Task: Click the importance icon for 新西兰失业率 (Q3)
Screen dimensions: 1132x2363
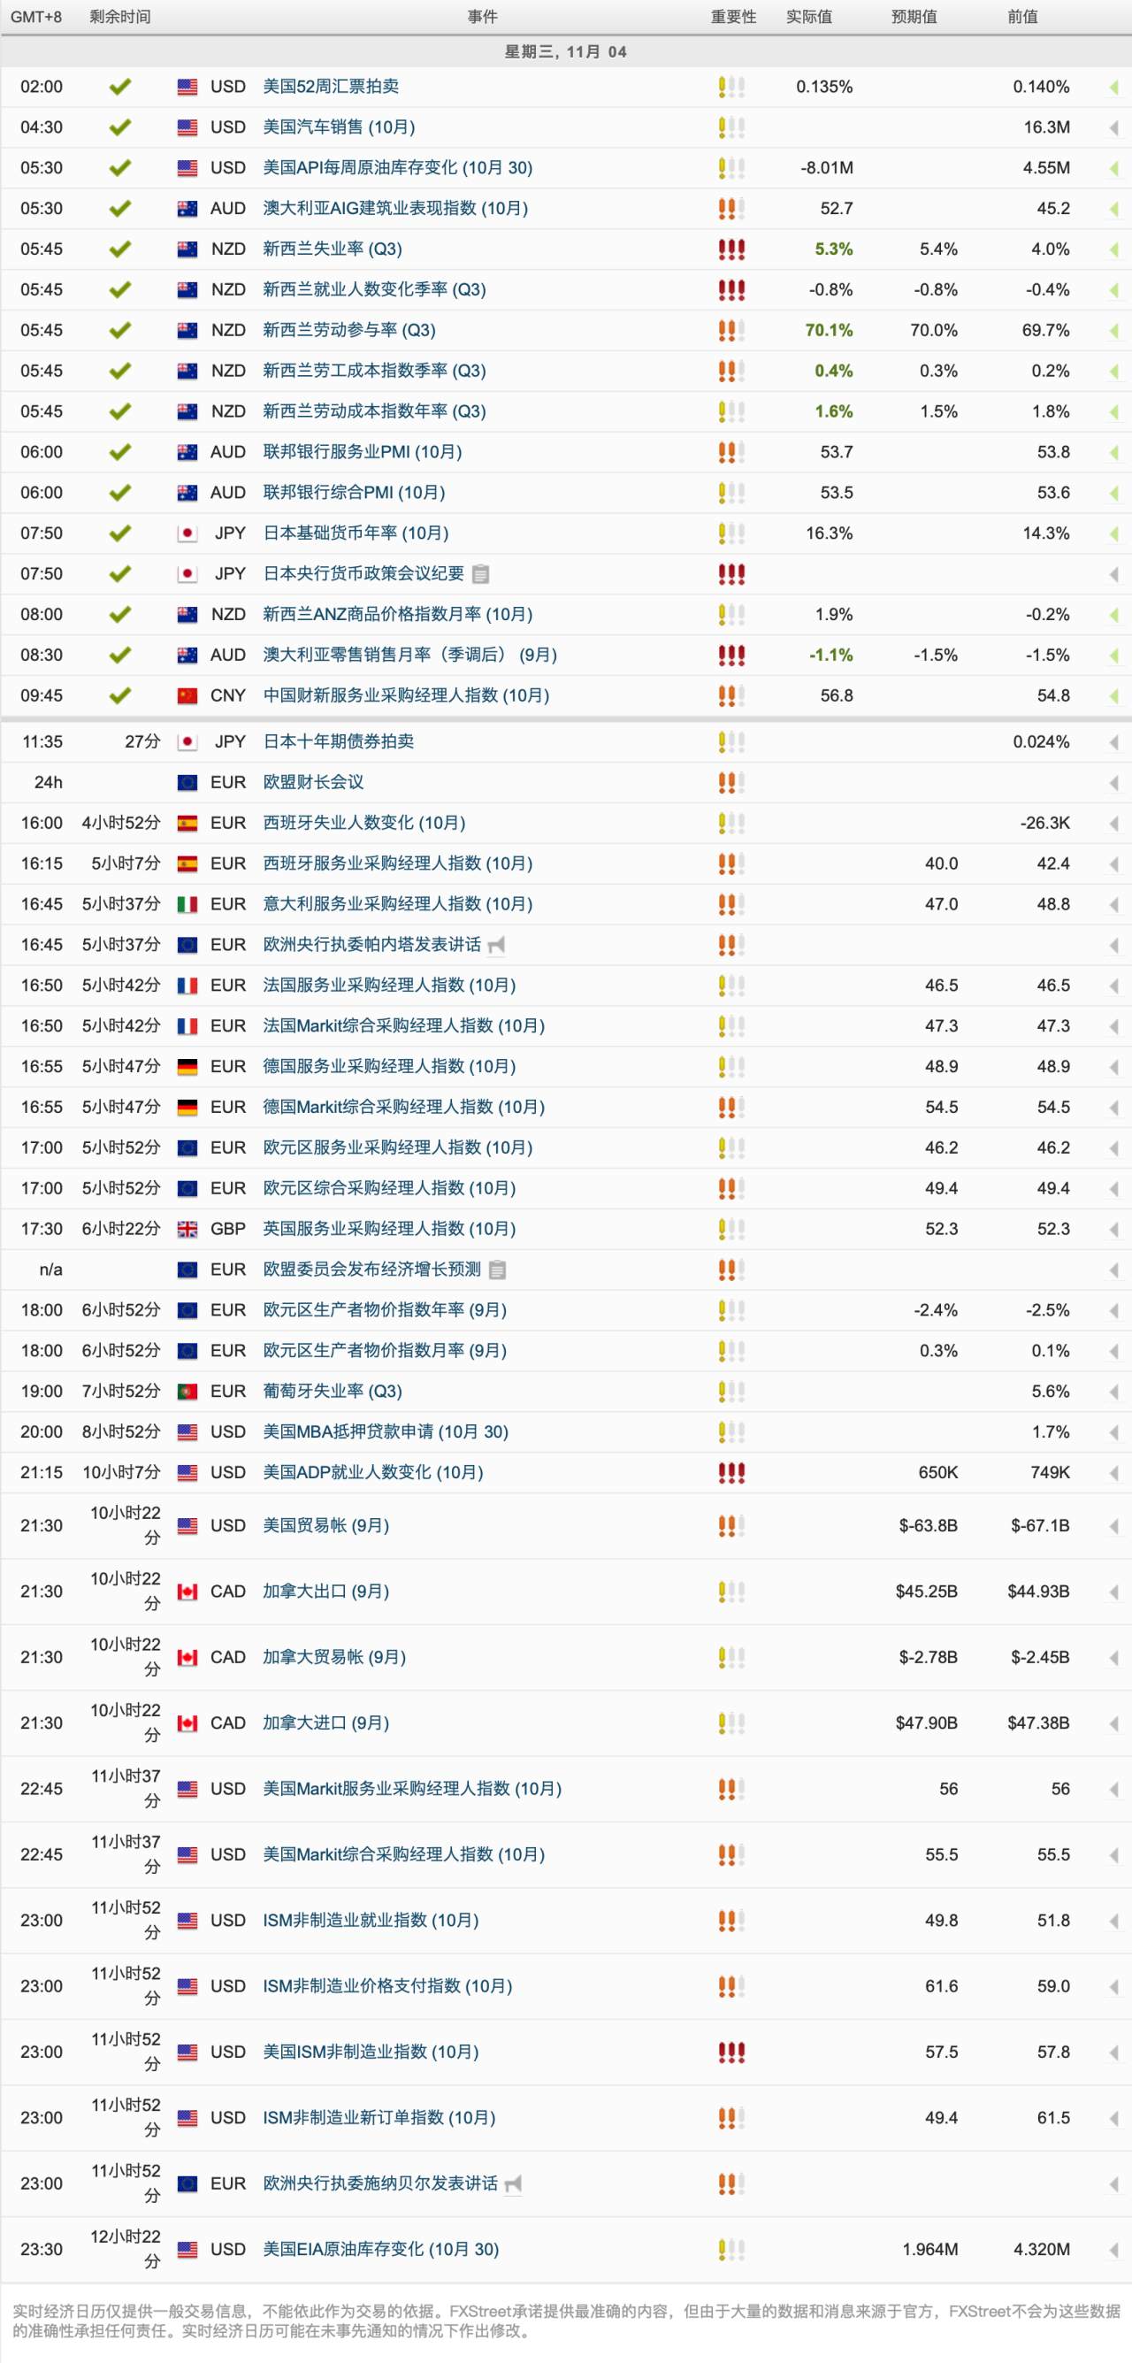Action: [x=731, y=249]
